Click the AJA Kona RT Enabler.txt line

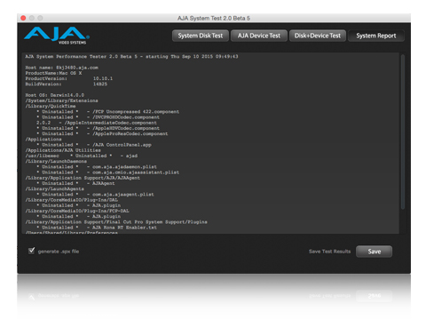(x=97, y=228)
